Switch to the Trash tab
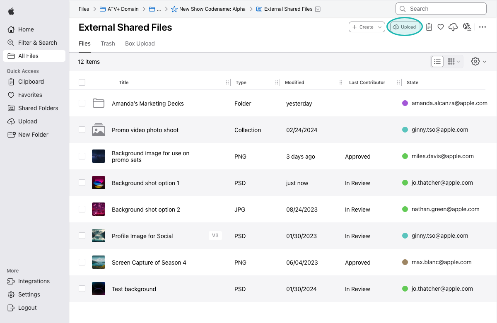 pyautogui.click(x=108, y=43)
